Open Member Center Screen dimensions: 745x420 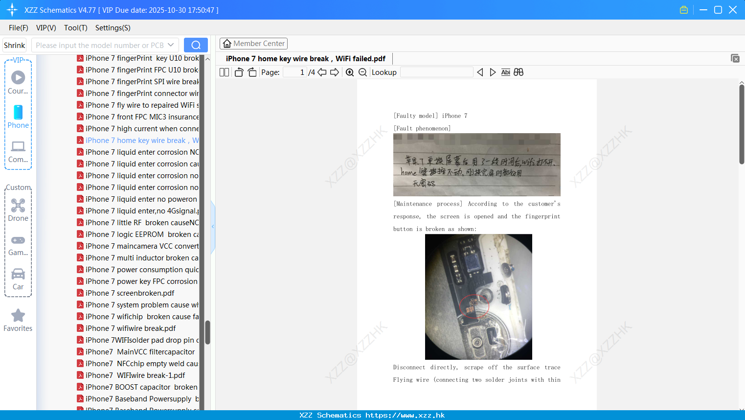coord(253,44)
